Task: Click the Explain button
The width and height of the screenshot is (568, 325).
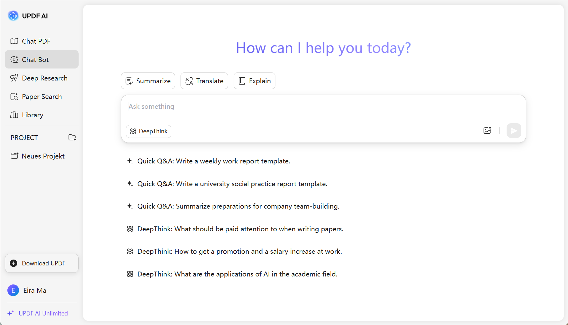Action: click(255, 81)
